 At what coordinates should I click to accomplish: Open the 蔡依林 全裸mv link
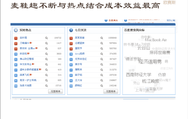coord(27,48)
